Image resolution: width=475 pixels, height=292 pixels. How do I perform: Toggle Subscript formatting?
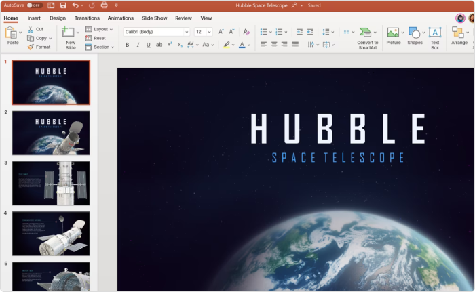pyautogui.click(x=180, y=45)
